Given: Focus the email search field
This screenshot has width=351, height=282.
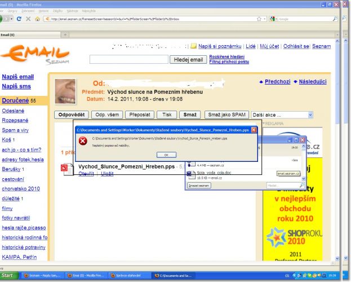Looking at the screenshot, I should (x=128, y=59).
